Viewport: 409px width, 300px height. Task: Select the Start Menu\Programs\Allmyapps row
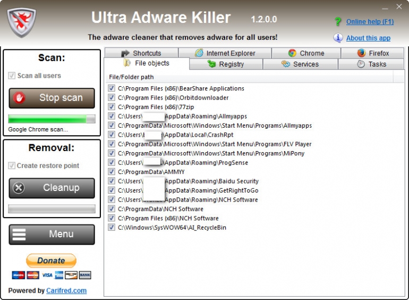(x=210, y=126)
